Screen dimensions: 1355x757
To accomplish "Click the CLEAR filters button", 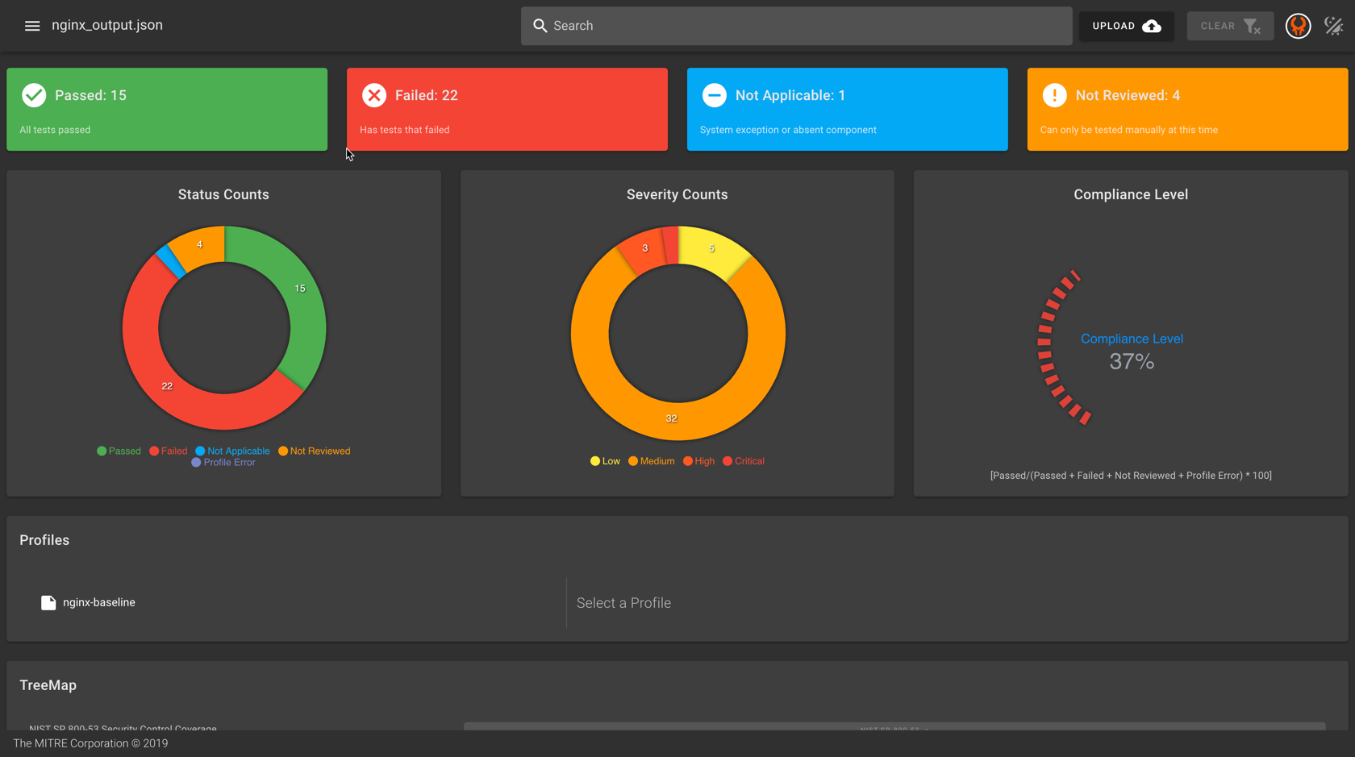I will point(1230,26).
